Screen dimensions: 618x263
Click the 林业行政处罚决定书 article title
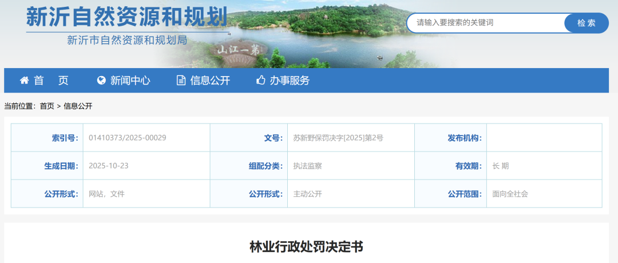(306, 247)
